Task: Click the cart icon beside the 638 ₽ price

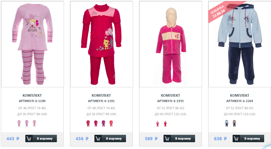Action: (236, 138)
